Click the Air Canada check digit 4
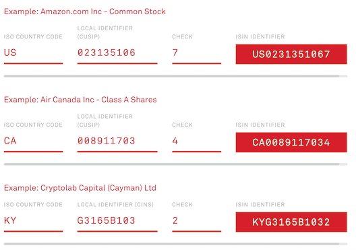This screenshot has width=356, height=250. pos(175,141)
